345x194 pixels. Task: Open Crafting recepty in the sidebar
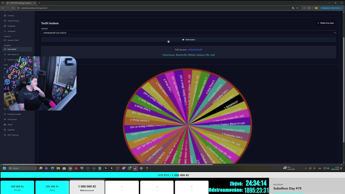[x=17, y=114]
